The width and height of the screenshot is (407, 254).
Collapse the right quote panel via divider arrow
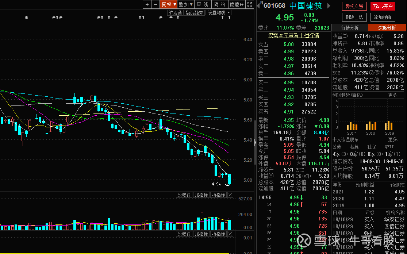pos(255,143)
